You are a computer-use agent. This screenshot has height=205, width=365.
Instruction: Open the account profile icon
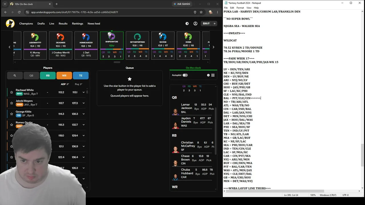point(195,24)
